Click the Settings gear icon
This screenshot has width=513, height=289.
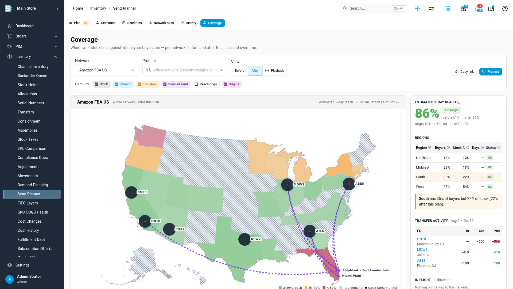(x=10, y=265)
